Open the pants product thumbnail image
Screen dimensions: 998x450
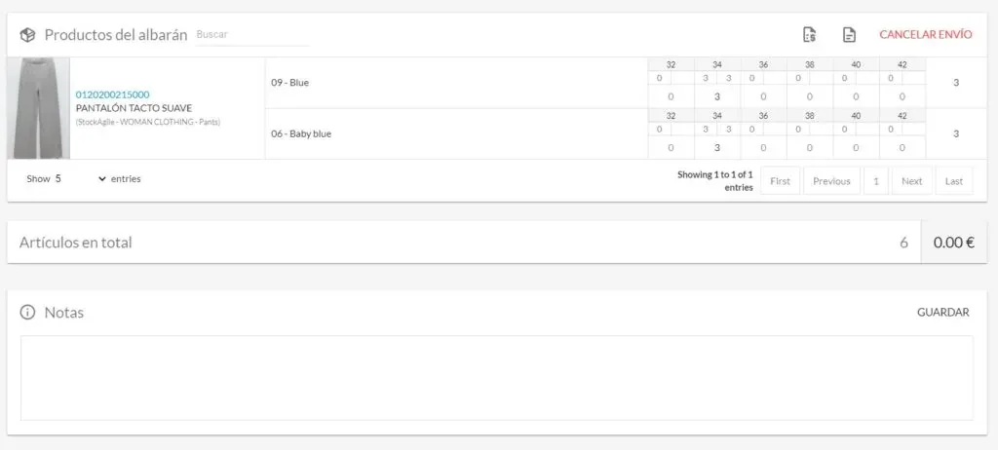(x=38, y=108)
